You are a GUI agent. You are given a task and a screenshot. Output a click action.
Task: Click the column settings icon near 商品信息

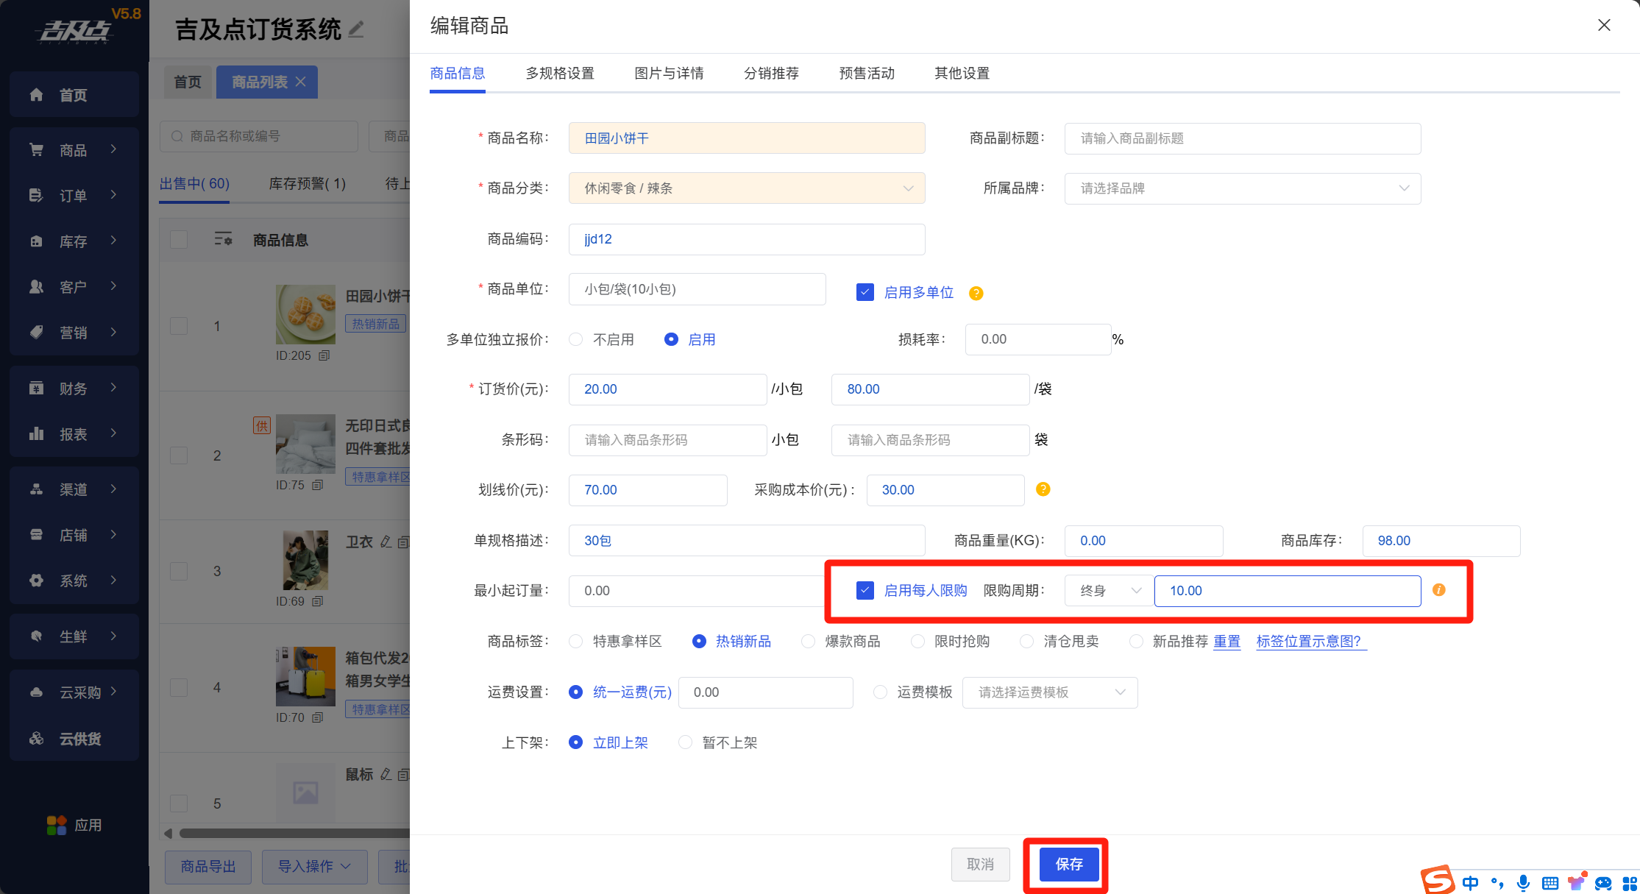pyautogui.click(x=223, y=240)
